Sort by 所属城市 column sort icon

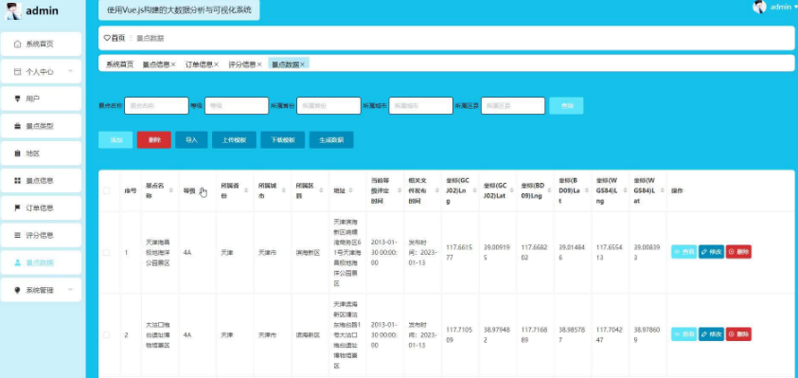pyautogui.click(x=284, y=190)
